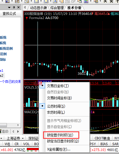Open the 深圳证 market tab
The image size is (119, 154).
tap(33, 138)
